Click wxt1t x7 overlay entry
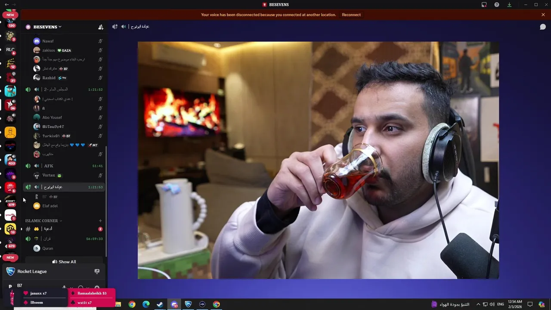This screenshot has width=551, height=310. point(84,303)
